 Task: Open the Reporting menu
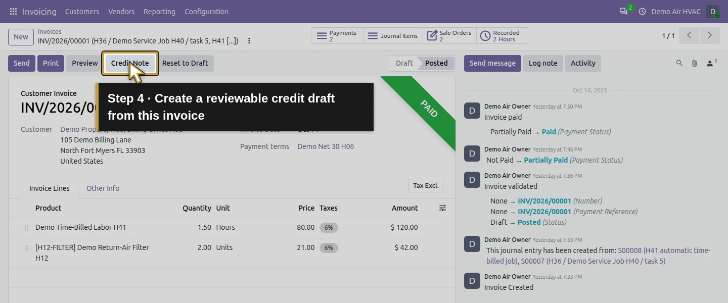tap(159, 11)
